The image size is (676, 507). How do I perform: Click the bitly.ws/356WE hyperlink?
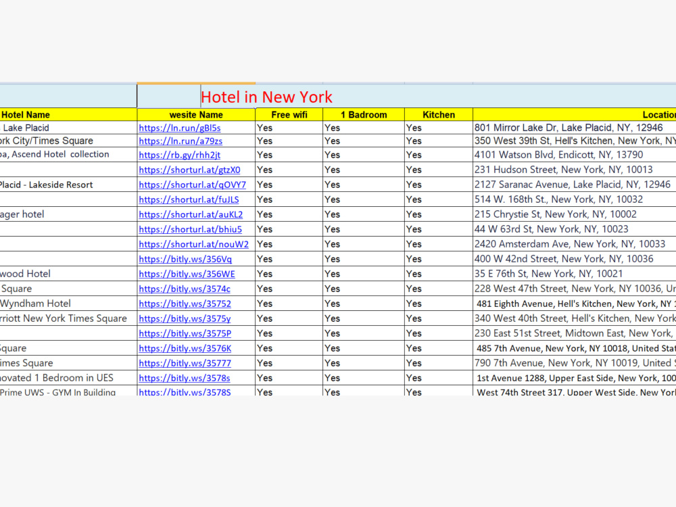[187, 274]
